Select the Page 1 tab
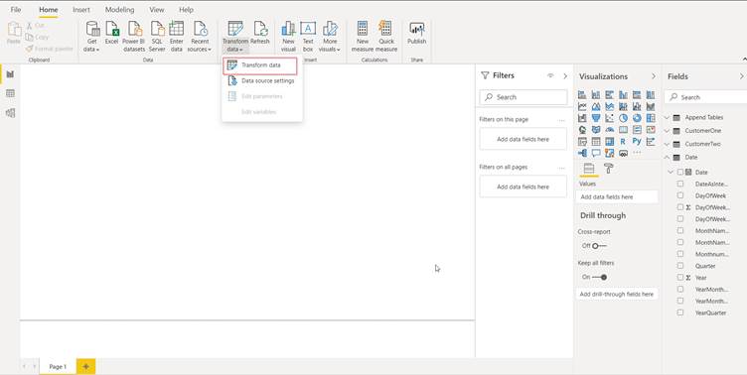The width and height of the screenshot is (747, 375). pos(58,366)
